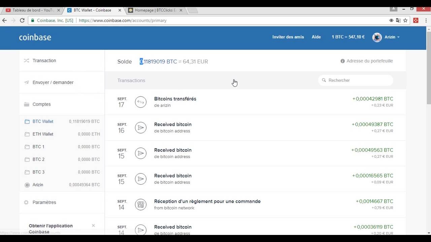
Task: Click the Paramètres gear icon
Action: 27,202
